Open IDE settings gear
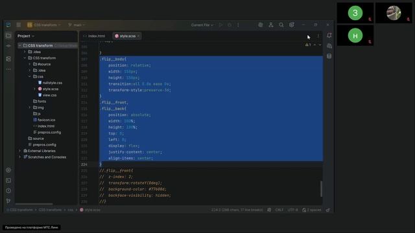The width and height of the screenshot is (415, 233). click(x=291, y=25)
